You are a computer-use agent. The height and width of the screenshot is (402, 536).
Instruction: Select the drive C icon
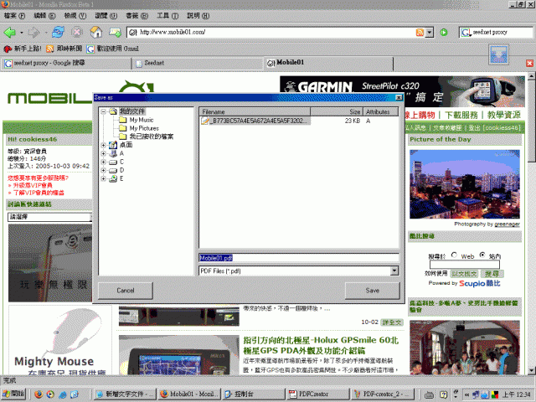[113, 162]
